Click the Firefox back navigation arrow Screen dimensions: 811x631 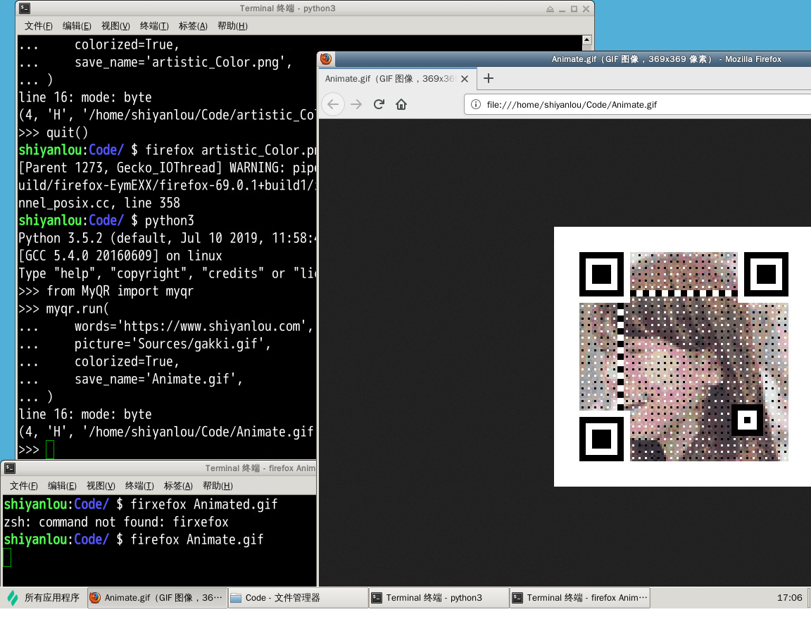click(333, 104)
